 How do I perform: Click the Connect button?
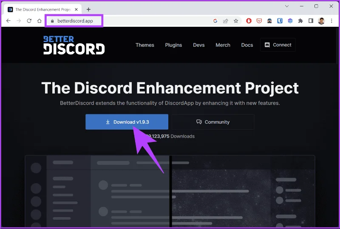click(278, 45)
